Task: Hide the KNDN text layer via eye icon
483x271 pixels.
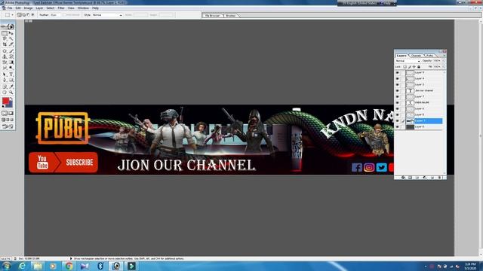Action: tap(398, 102)
